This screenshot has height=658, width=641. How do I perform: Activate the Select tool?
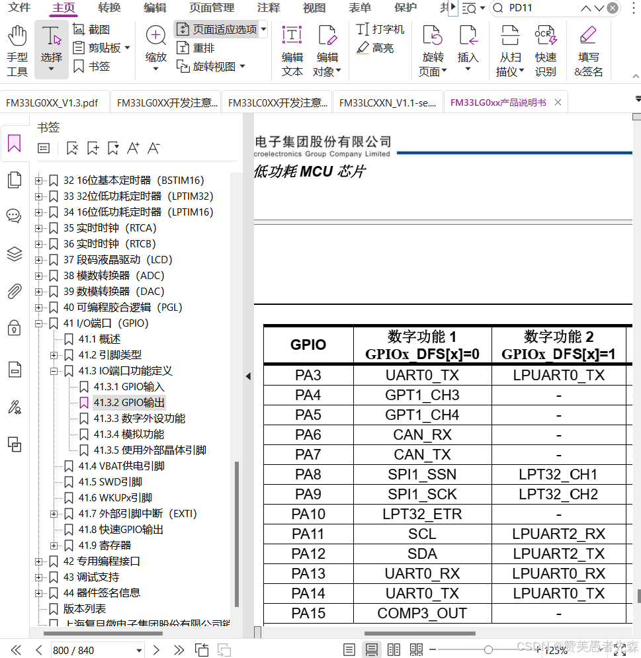pos(51,50)
